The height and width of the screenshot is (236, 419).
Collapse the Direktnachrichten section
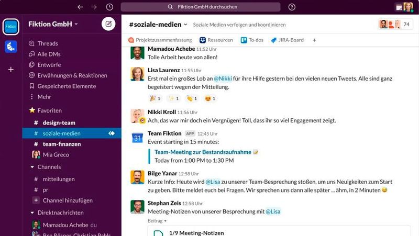(x=32, y=213)
